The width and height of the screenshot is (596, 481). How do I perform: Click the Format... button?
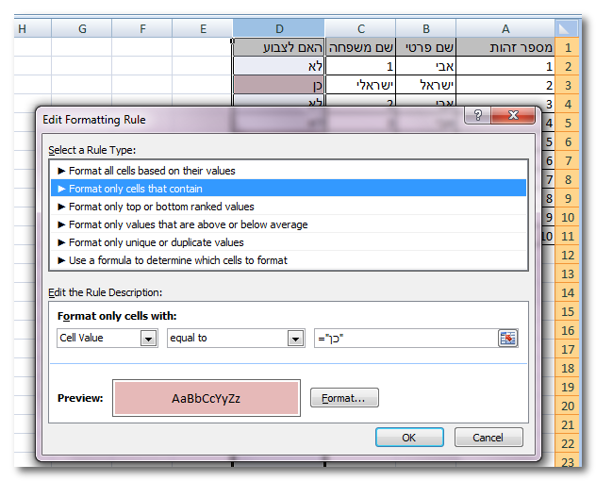point(344,399)
